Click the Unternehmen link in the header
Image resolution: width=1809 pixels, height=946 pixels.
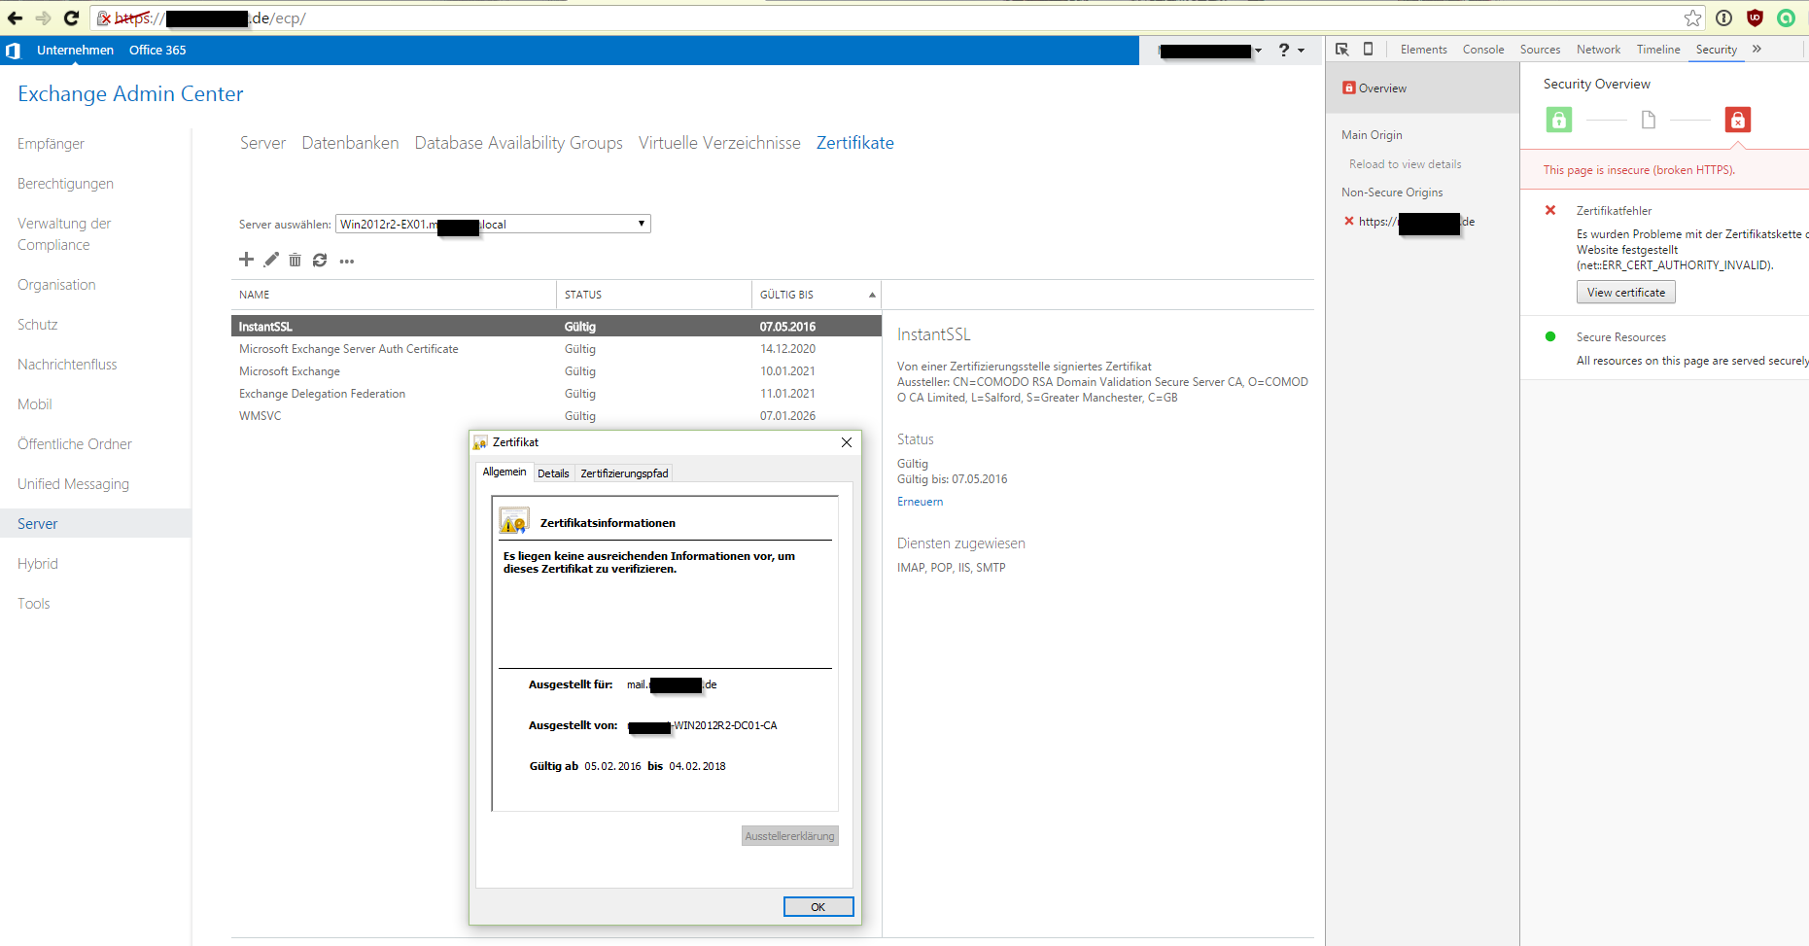click(x=75, y=51)
